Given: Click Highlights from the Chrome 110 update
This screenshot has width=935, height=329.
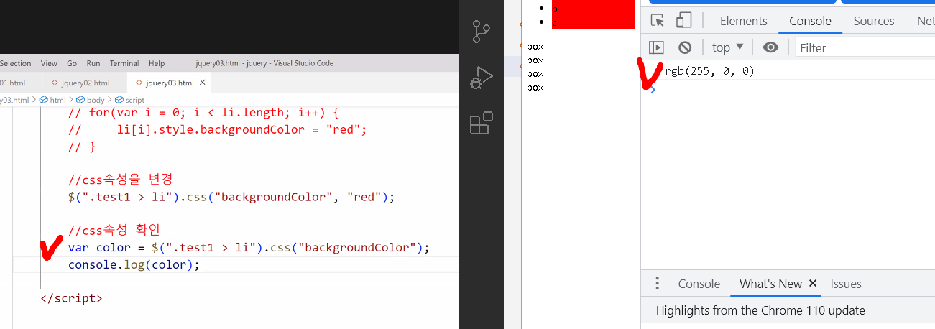Looking at the screenshot, I should [760, 310].
